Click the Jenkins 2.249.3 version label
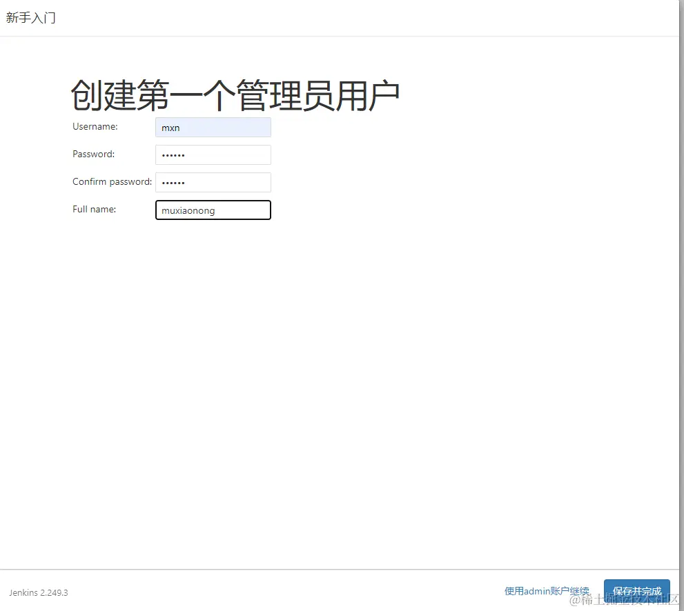684x611 pixels. tap(38, 592)
